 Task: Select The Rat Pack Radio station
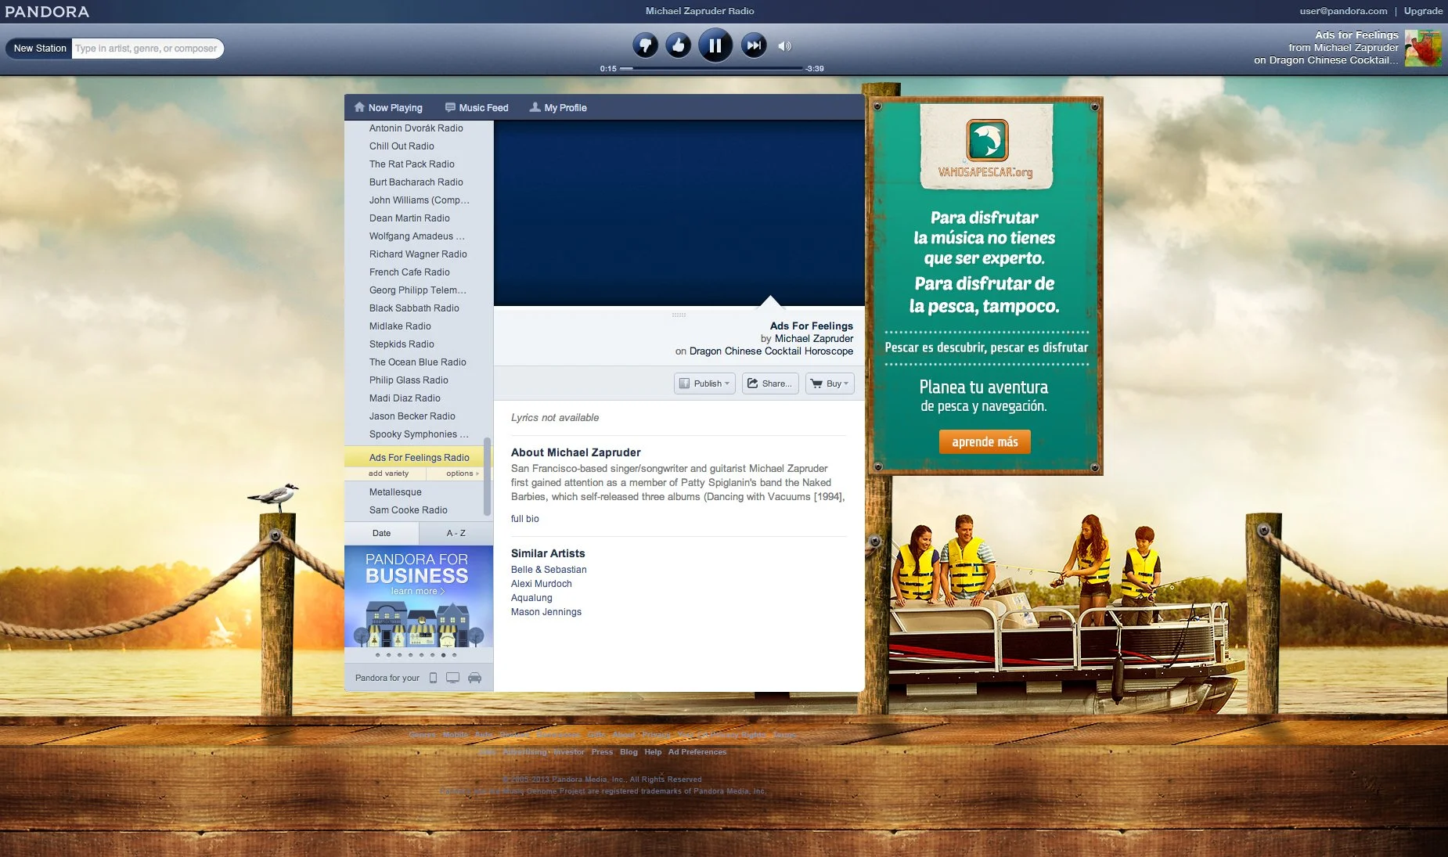coord(412,164)
